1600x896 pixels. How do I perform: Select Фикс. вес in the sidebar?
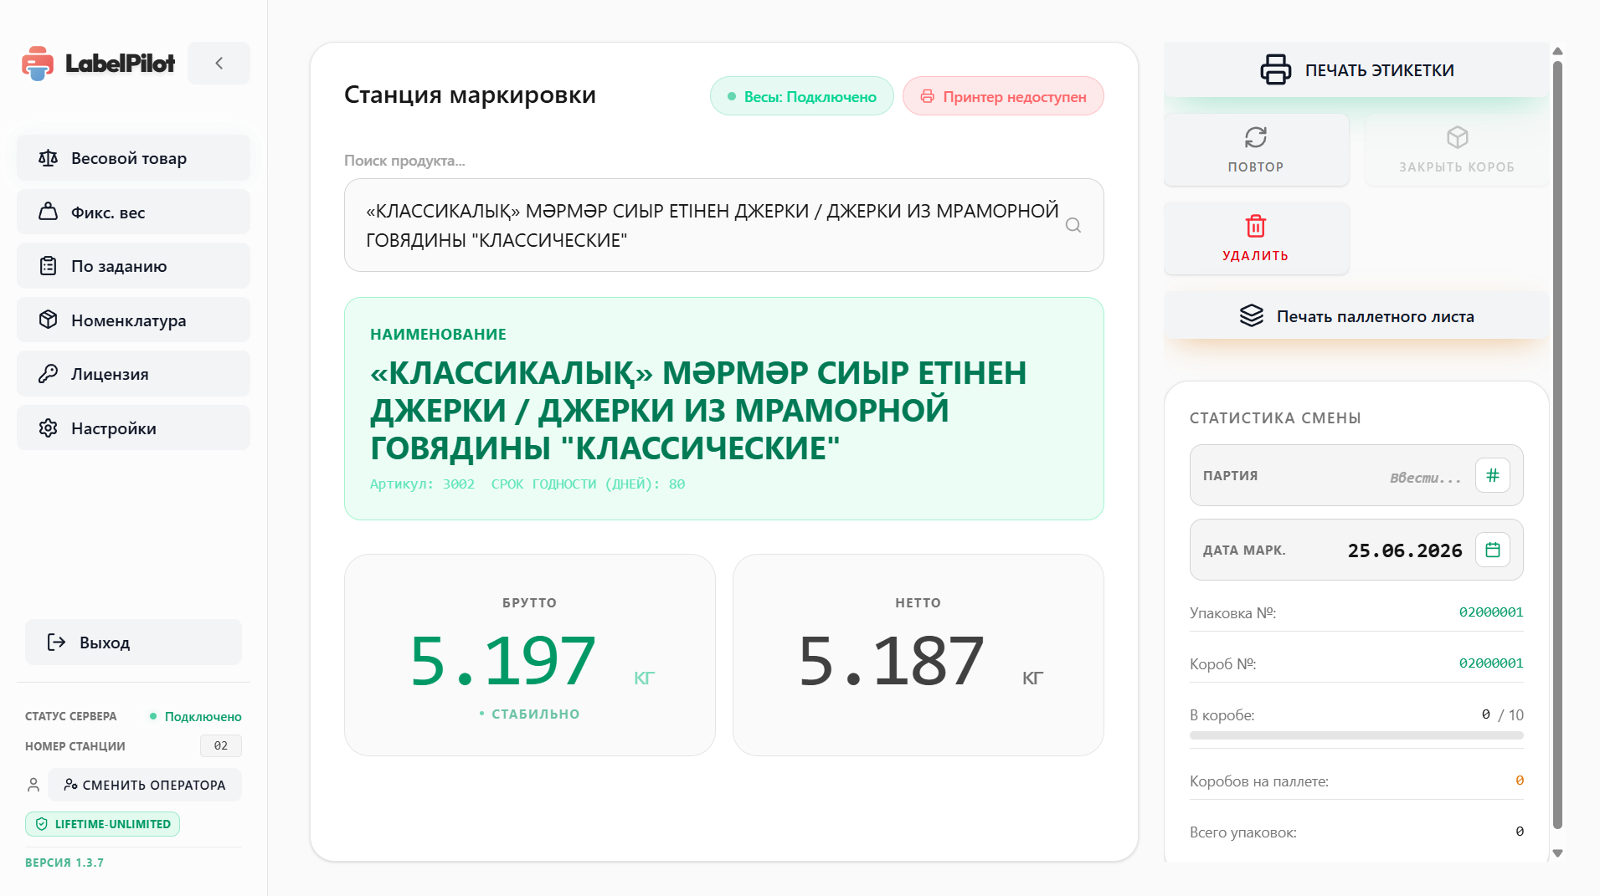133,212
